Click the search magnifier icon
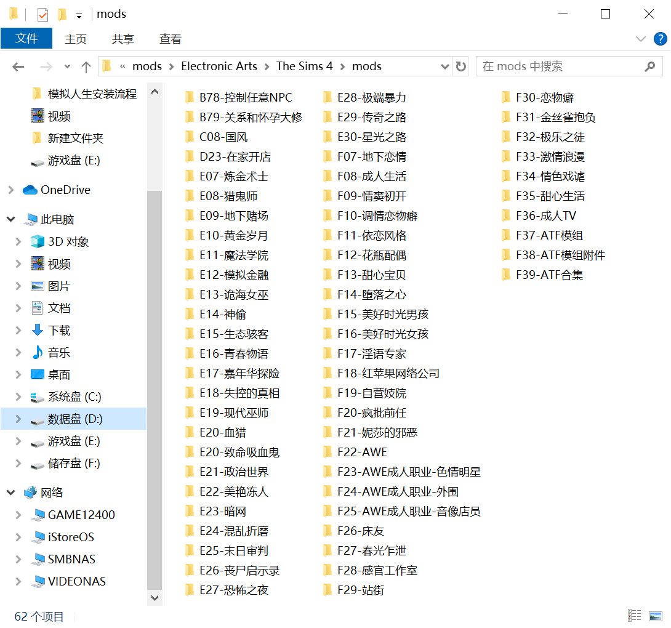This screenshot has width=671, height=628. (x=649, y=66)
